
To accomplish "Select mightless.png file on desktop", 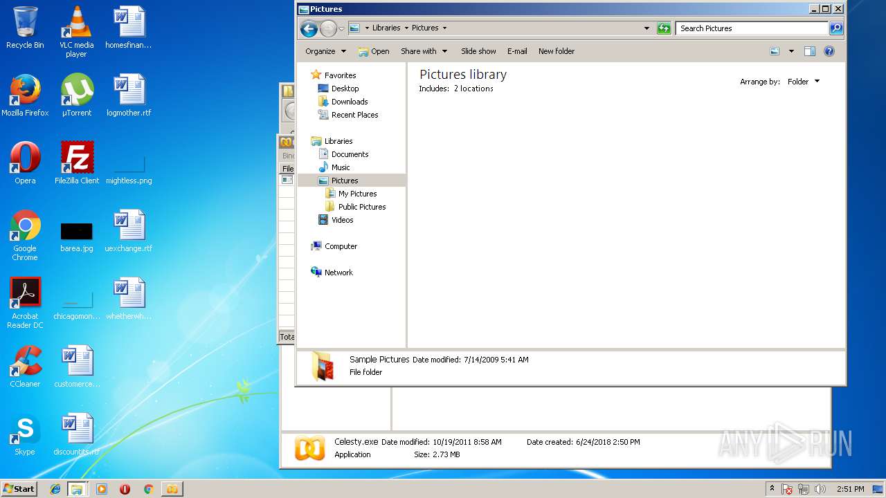I will point(129,169).
